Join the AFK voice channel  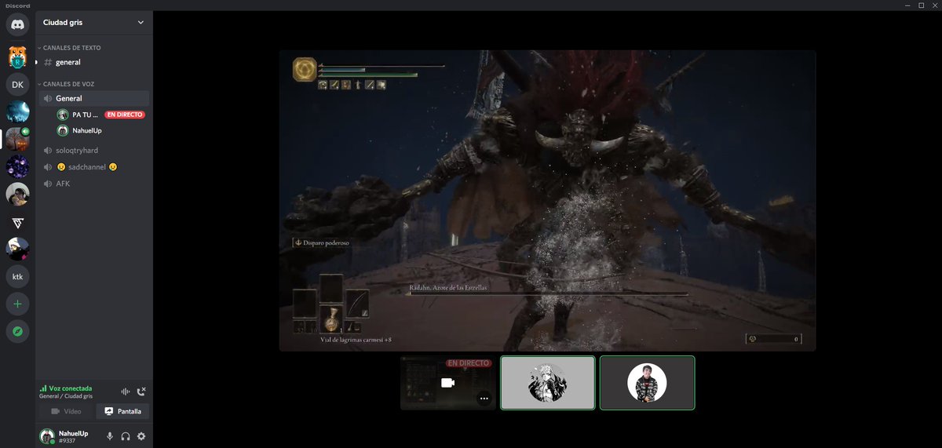(93, 184)
